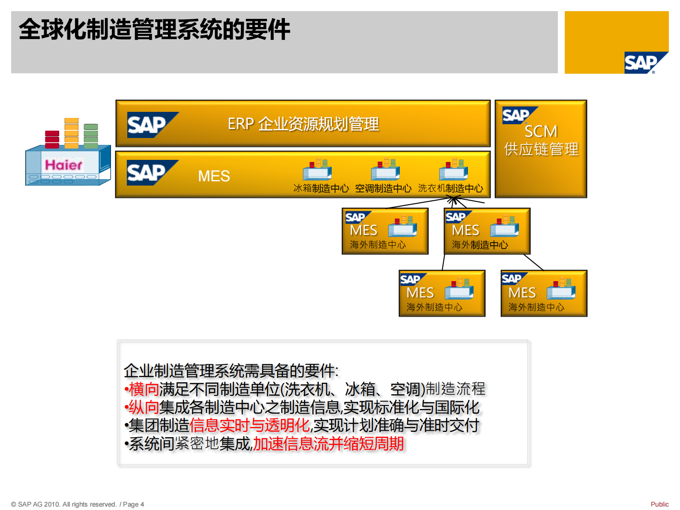The image size is (680, 510).
Task: Click the factory icon above 冰箱制造中心
Action: [x=318, y=169]
